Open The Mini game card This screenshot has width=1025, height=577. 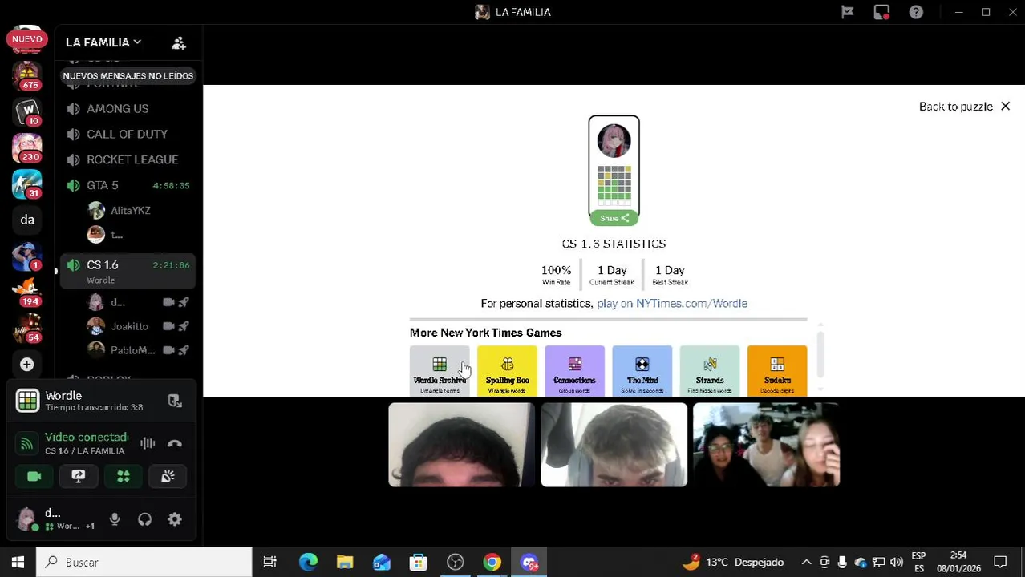(642, 371)
